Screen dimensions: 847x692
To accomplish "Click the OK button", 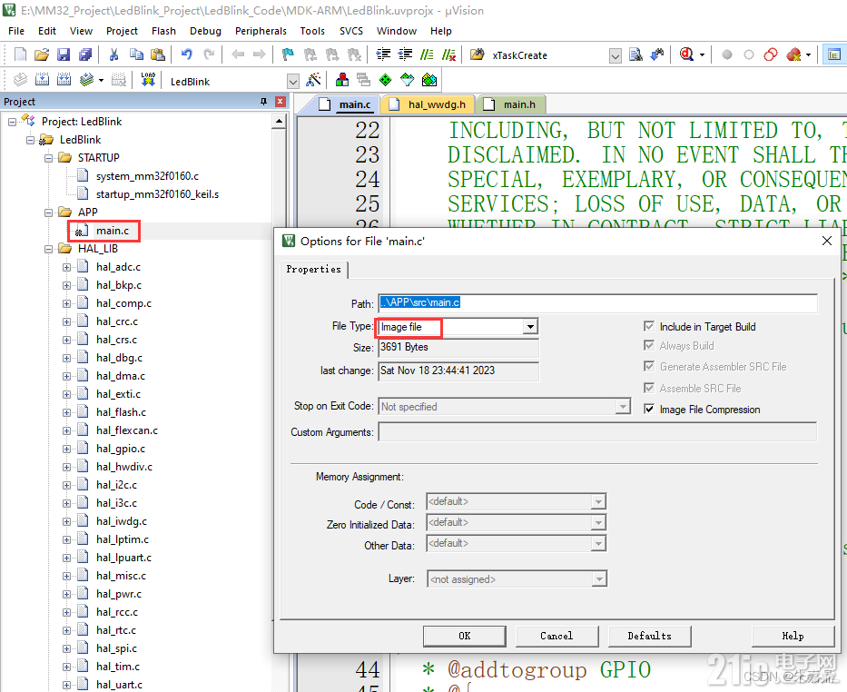I will pyautogui.click(x=465, y=636).
